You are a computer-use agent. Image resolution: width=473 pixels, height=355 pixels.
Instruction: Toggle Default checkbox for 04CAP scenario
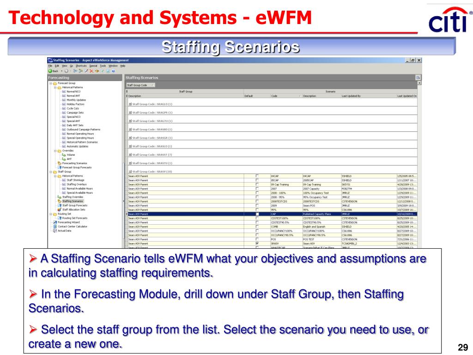[257, 176]
